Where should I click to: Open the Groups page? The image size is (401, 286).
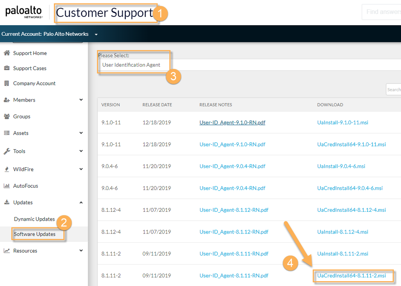click(22, 117)
